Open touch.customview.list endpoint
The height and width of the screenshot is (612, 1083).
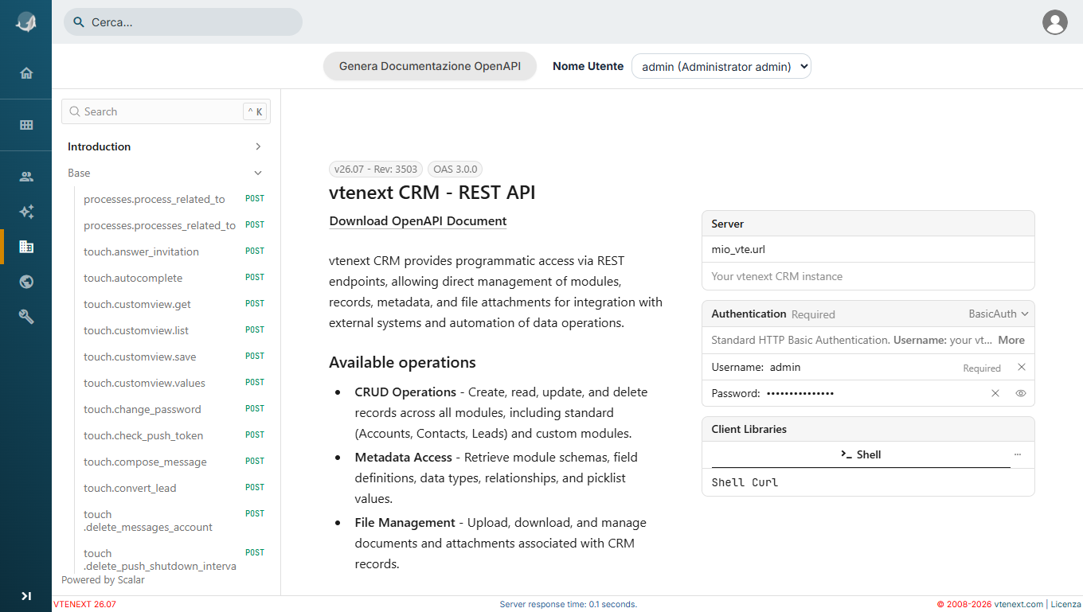click(x=166, y=330)
